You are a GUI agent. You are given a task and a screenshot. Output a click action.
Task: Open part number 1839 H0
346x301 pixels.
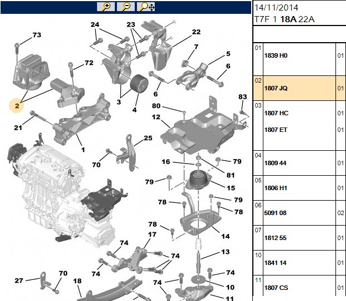click(x=276, y=55)
